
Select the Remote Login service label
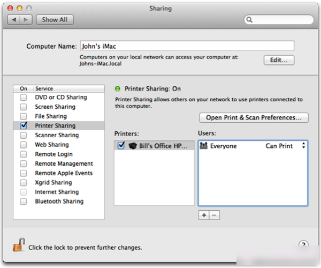click(x=53, y=154)
